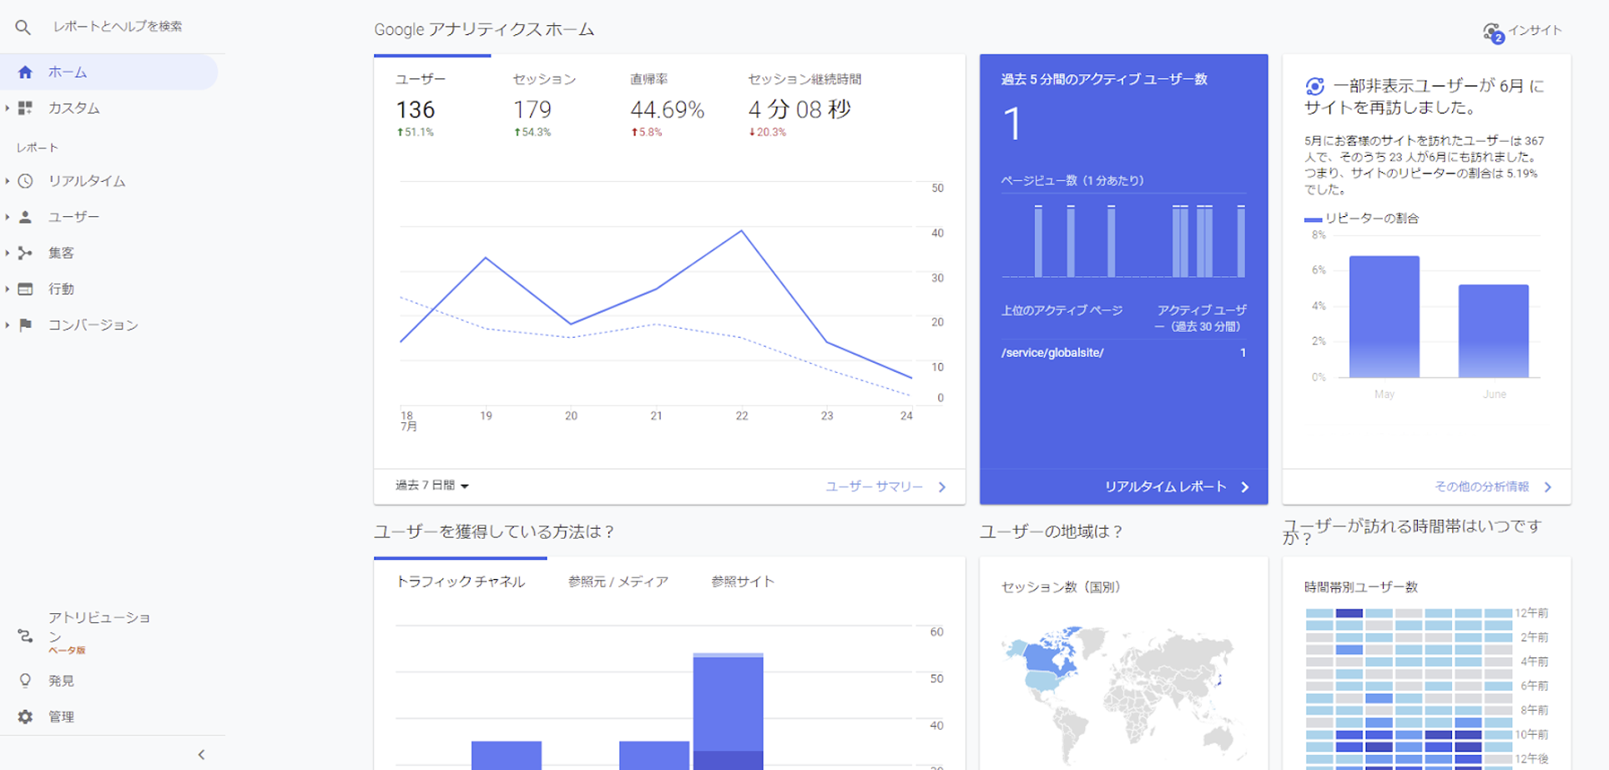
Task: Click the 179 sessions value
Action: [532, 110]
